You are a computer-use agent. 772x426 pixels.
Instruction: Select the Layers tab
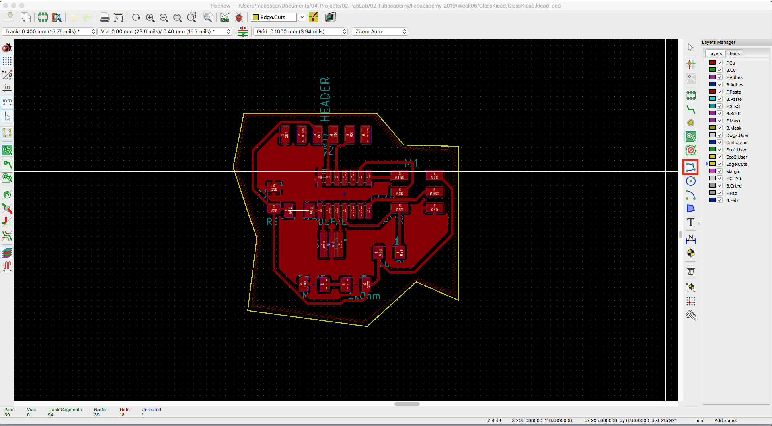click(715, 53)
